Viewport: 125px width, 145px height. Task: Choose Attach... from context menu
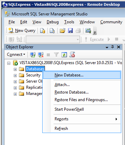(x=82, y=85)
